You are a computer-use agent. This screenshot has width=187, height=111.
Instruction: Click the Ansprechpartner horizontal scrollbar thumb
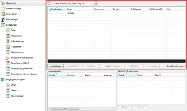65,108
